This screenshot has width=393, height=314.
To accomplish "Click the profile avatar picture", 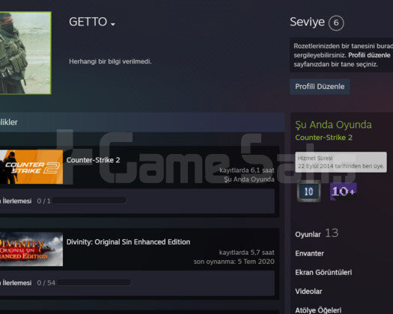I will pyautogui.click(x=25, y=53).
